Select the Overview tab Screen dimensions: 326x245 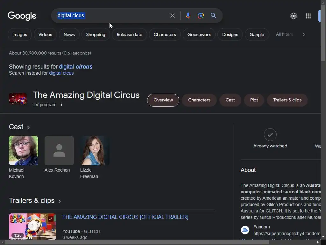[163, 100]
